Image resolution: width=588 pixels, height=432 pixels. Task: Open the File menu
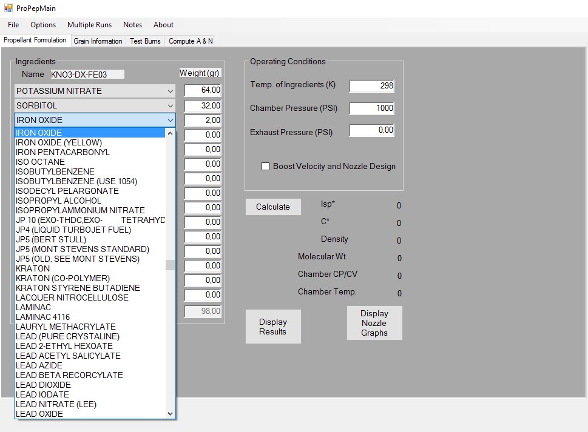pyautogui.click(x=13, y=25)
